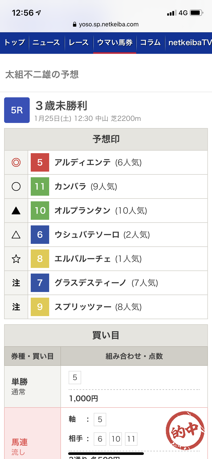This screenshot has height=459, width=212.
Task: Tap the green number 10 badge
Action: [40, 211]
